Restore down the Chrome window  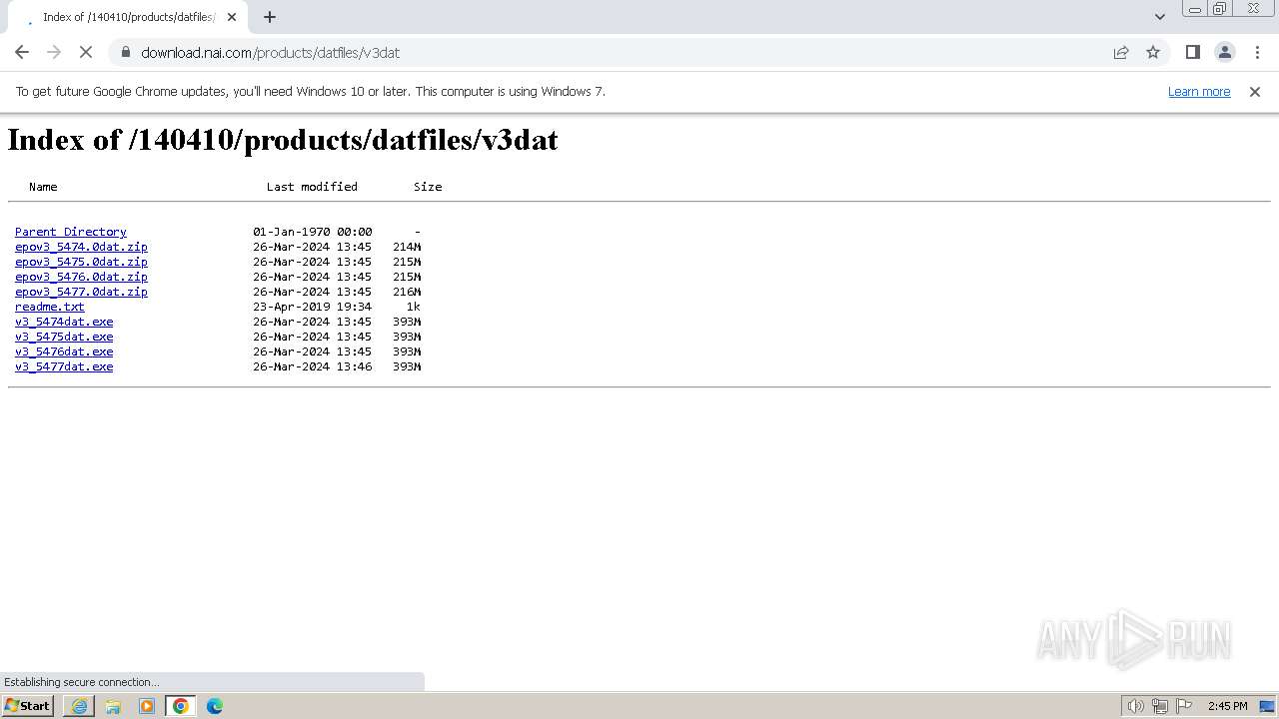[x=1220, y=9]
